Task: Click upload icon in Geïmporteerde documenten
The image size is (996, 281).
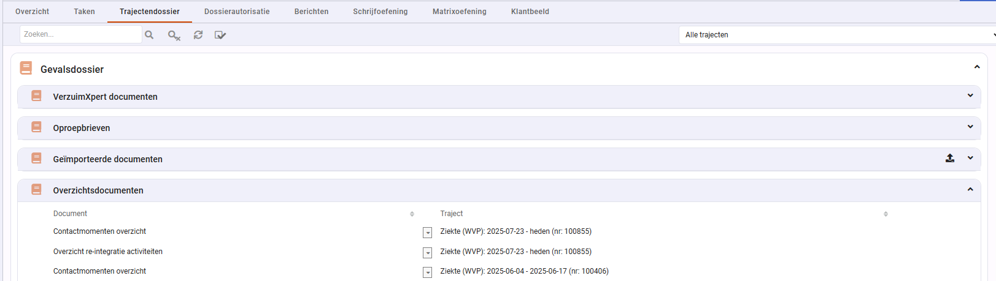Action: (x=950, y=158)
